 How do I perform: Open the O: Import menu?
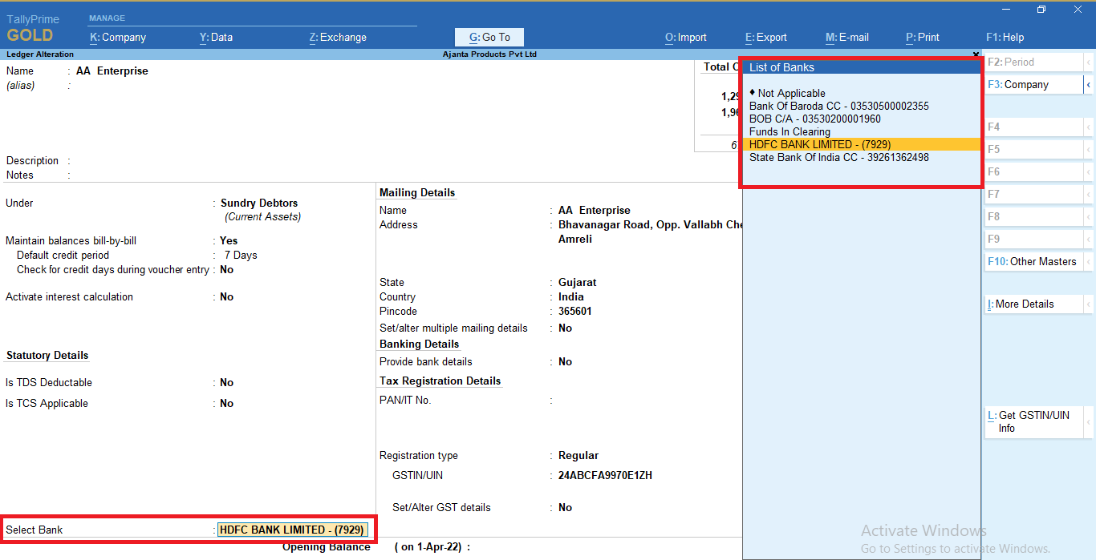click(x=685, y=37)
